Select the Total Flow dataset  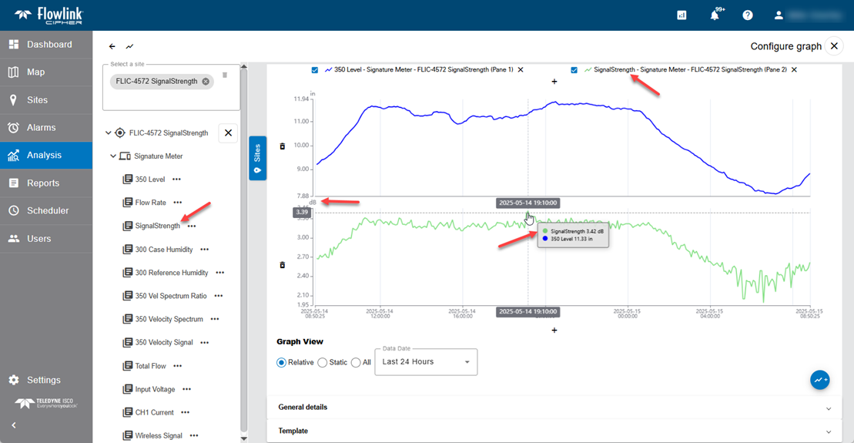click(150, 366)
